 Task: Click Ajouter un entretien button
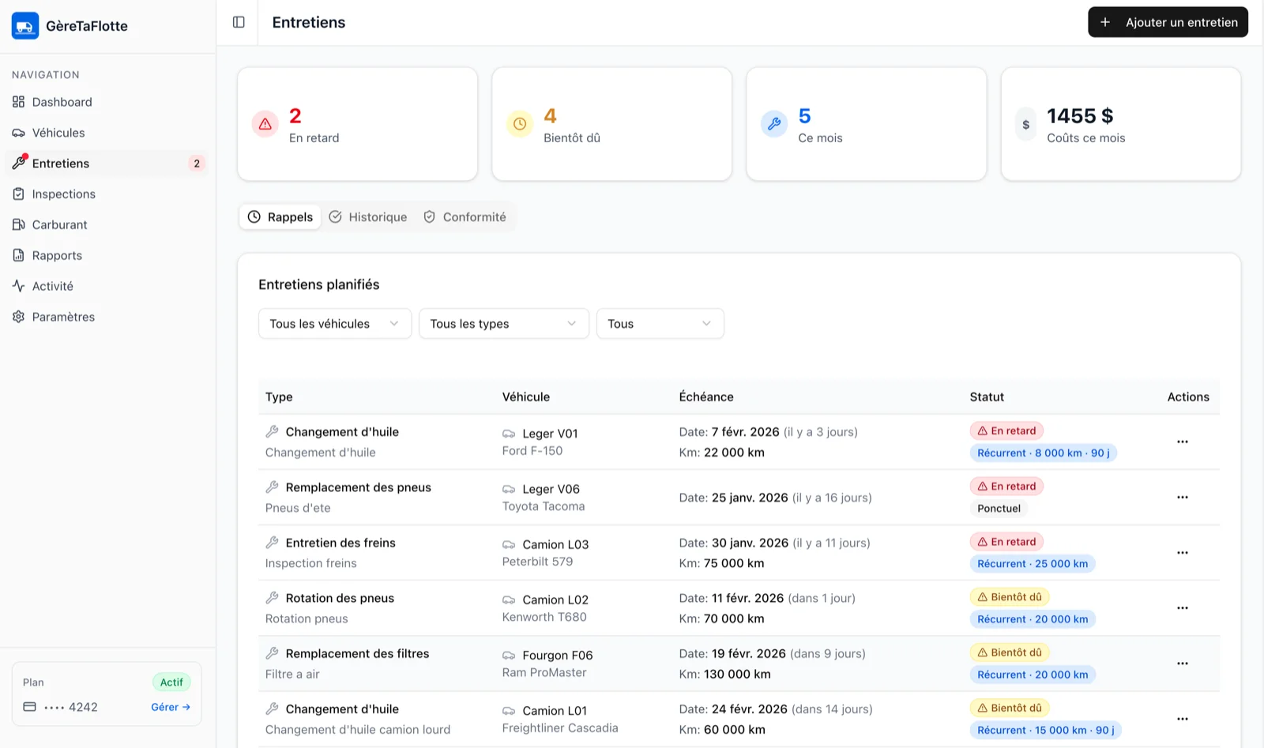coord(1168,22)
